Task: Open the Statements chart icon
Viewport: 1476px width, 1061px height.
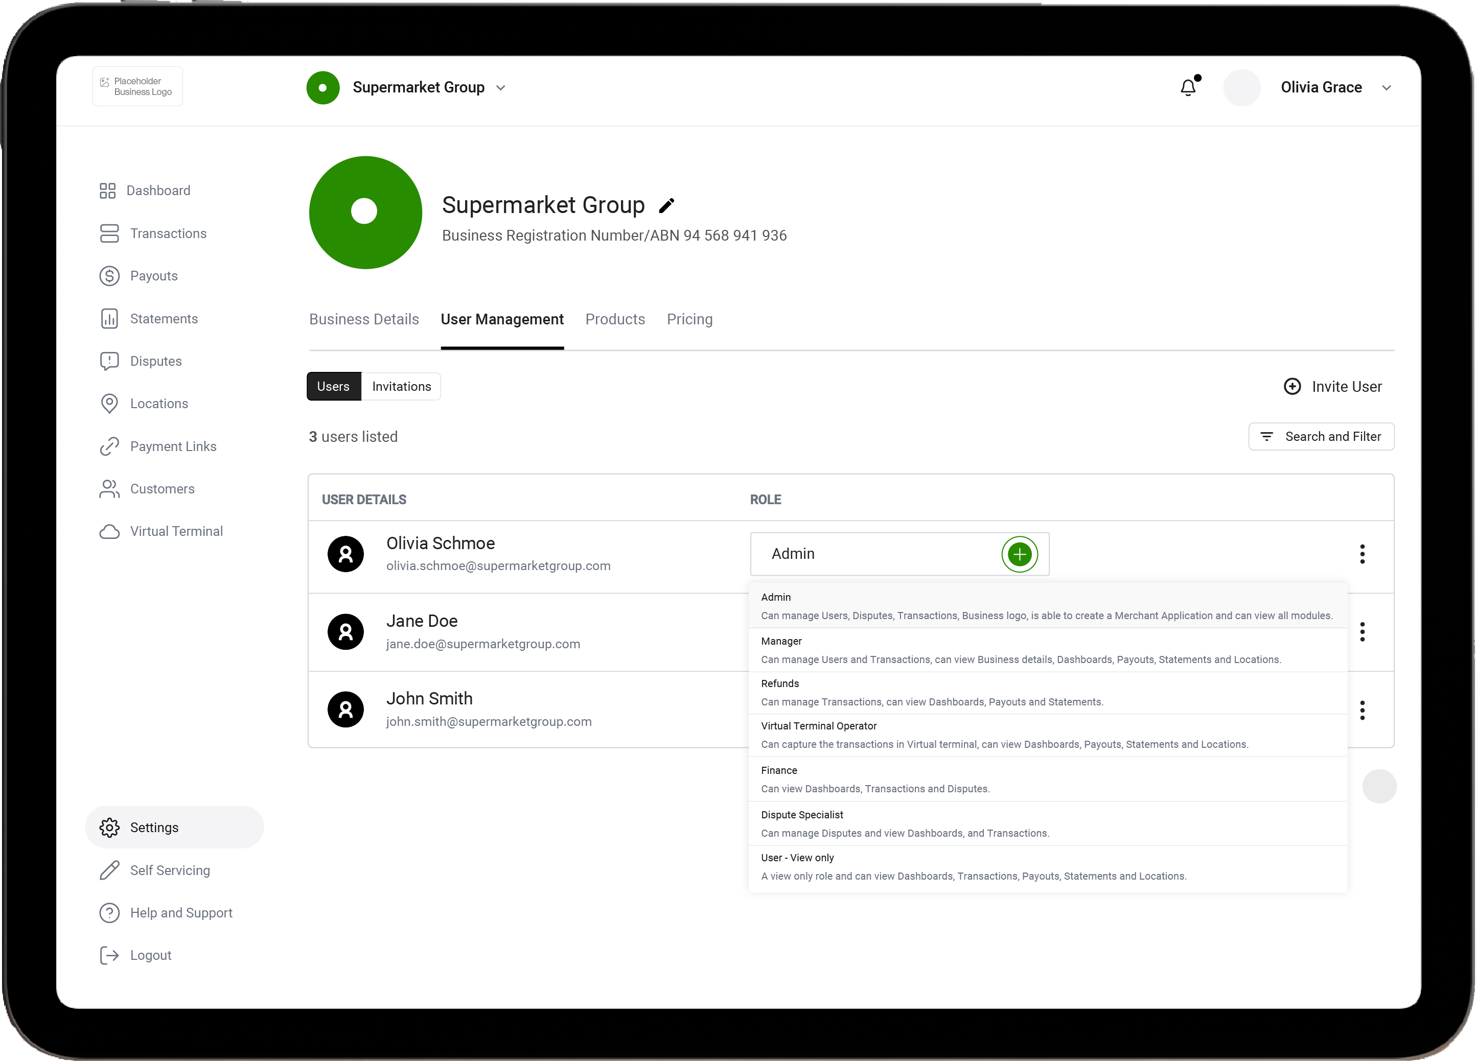Action: point(109,319)
